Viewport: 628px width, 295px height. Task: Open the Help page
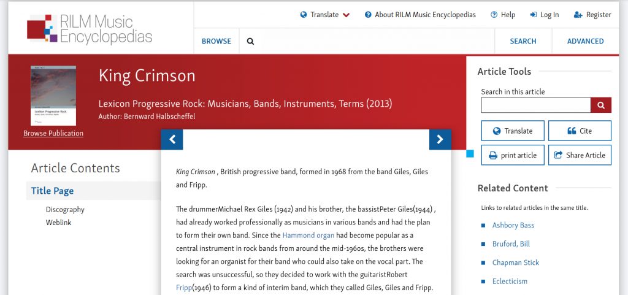[503, 15]
